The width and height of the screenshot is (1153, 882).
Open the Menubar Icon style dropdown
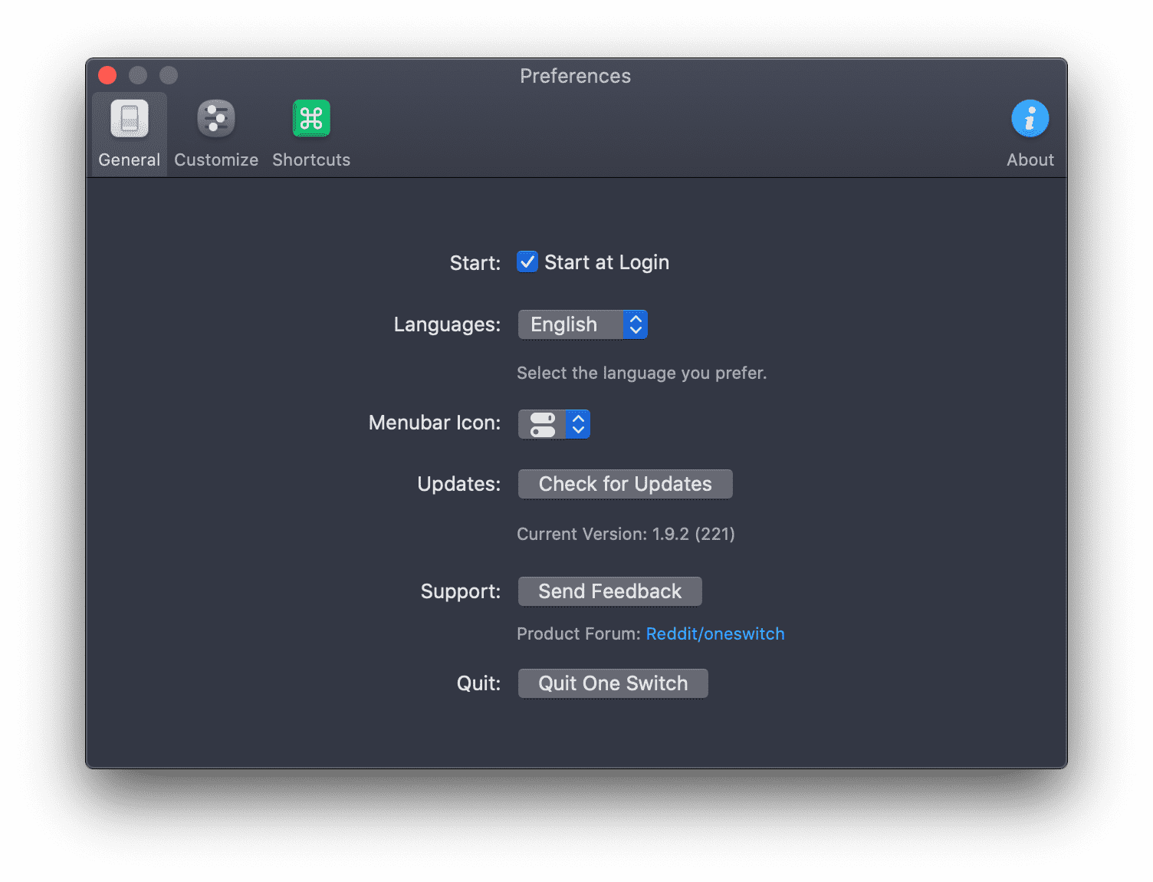(x=554, y=424)
